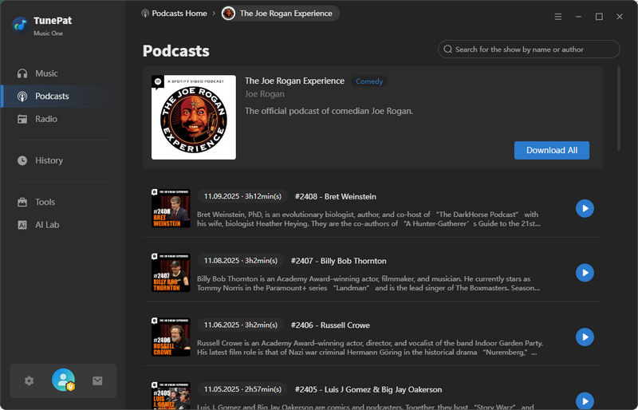Click the toolbox Tools icon
Viewport: 638px width, 410px height.
point(22,202)
